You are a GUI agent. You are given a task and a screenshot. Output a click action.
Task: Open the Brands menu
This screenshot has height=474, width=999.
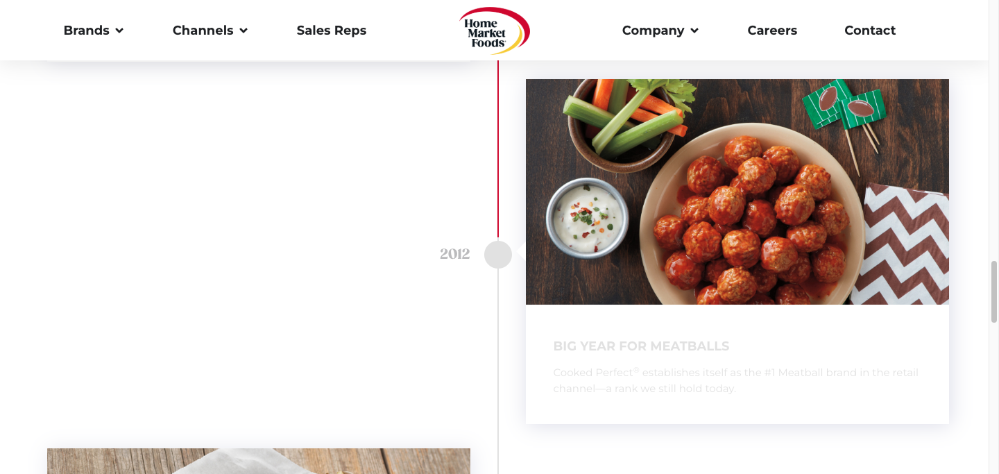(x=94, y=31)
